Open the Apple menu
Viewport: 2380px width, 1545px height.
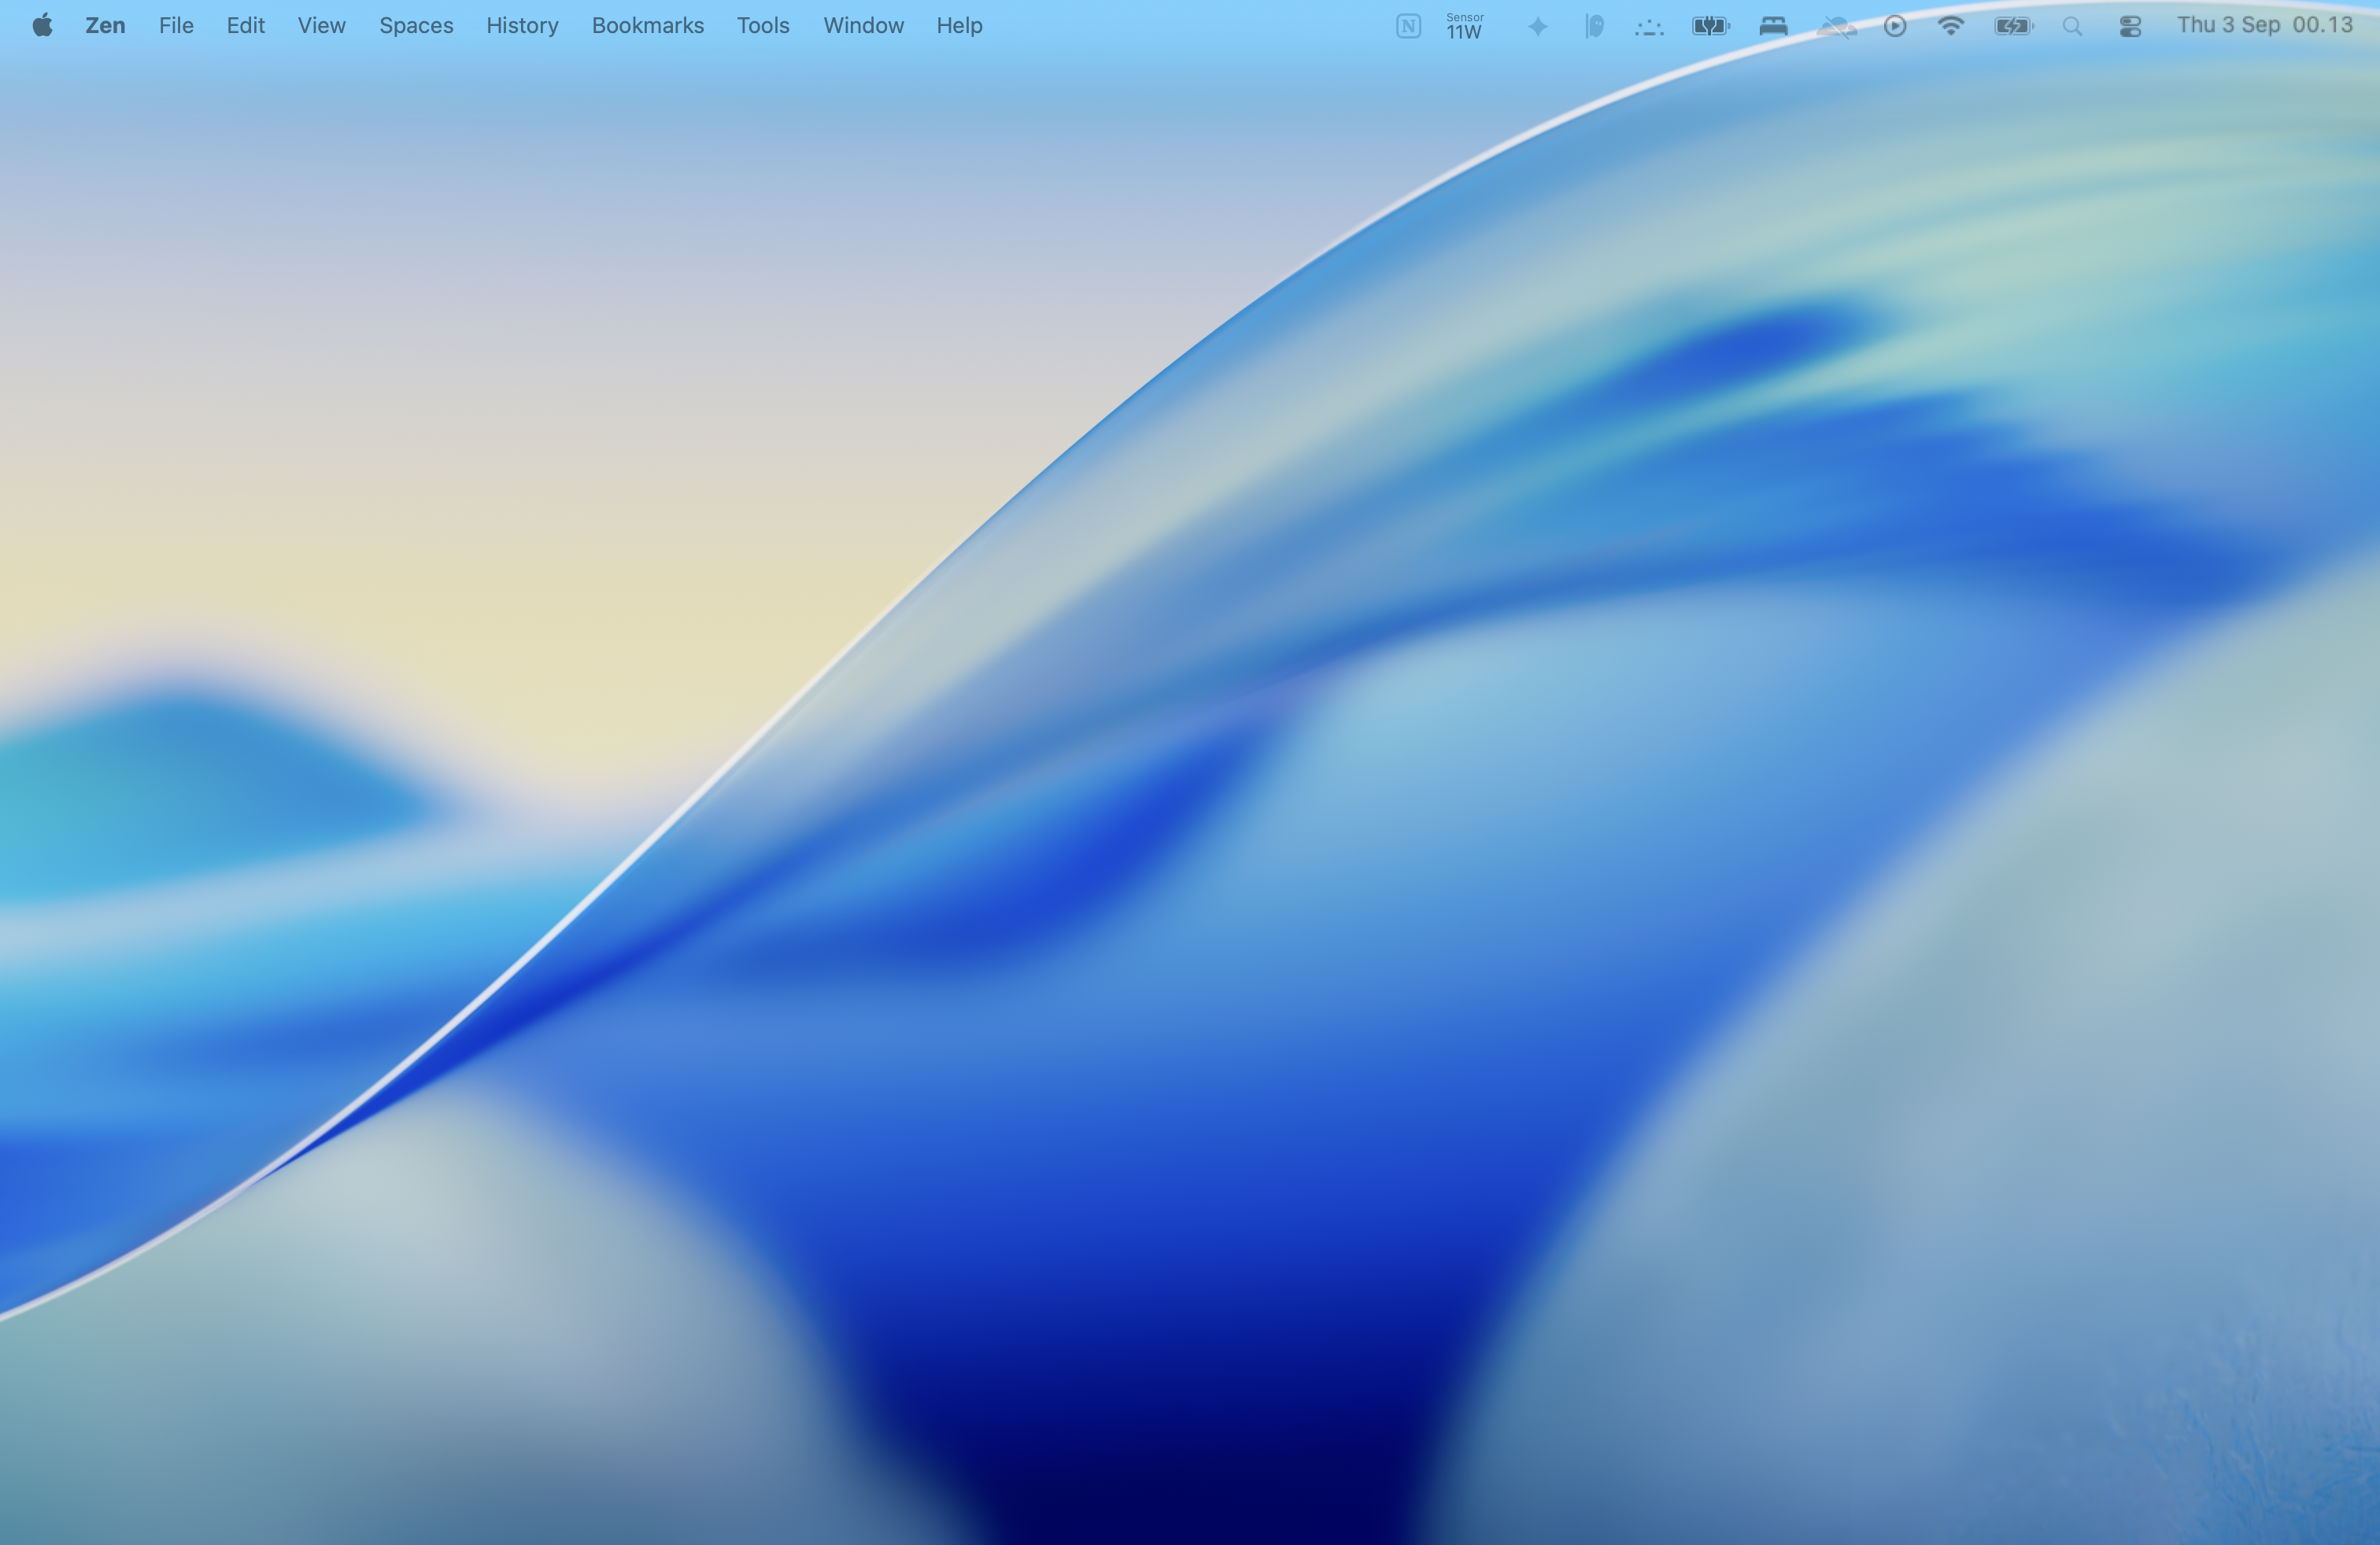(42, 25)
